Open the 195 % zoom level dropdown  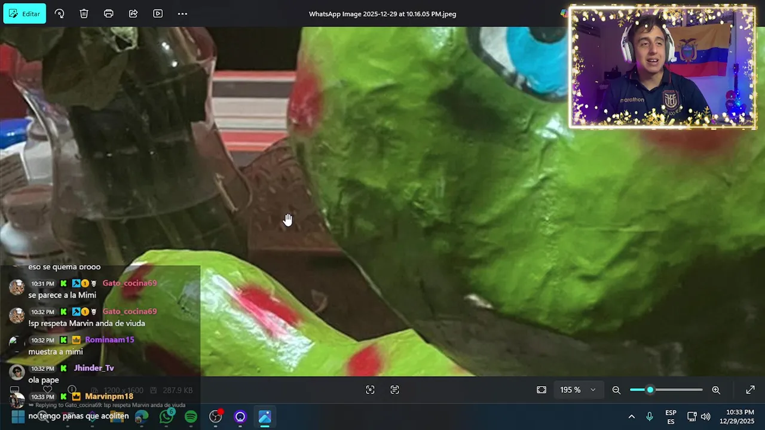(x=577, y=390)
